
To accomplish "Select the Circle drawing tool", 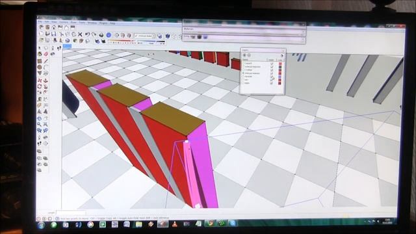I will 40,67.
